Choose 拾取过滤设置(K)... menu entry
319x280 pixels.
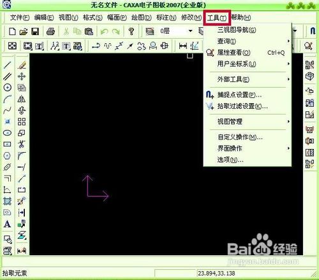[x=248, y=106]
